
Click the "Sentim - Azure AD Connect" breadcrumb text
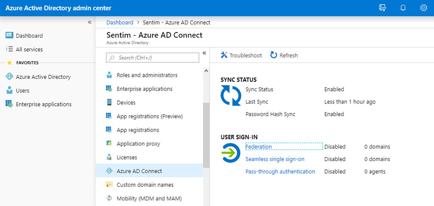coord(176,22)
